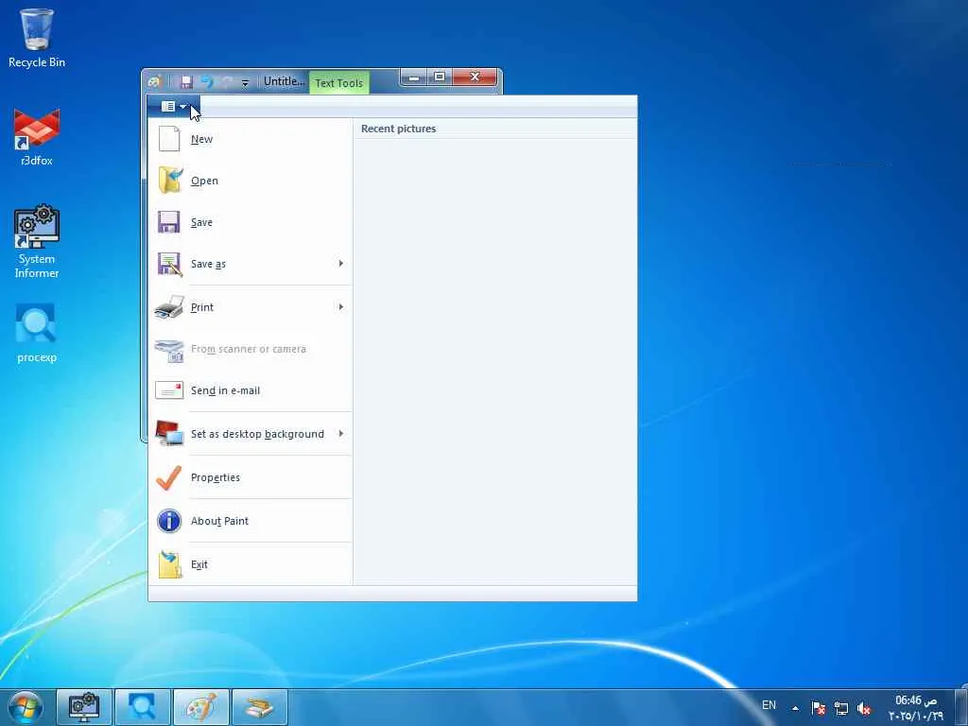Maximize the Paint window
This screenshot has height=726, width=968.
click(x=440, y=78)
